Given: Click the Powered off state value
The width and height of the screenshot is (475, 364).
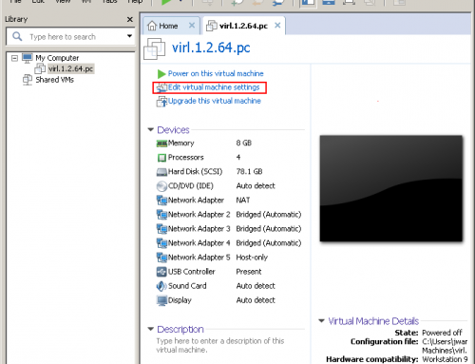Looking at the screenshot, I should coord(442,333).
